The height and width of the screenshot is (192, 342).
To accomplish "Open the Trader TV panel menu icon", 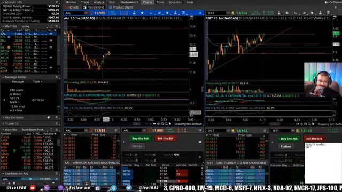I will (57, 123).
